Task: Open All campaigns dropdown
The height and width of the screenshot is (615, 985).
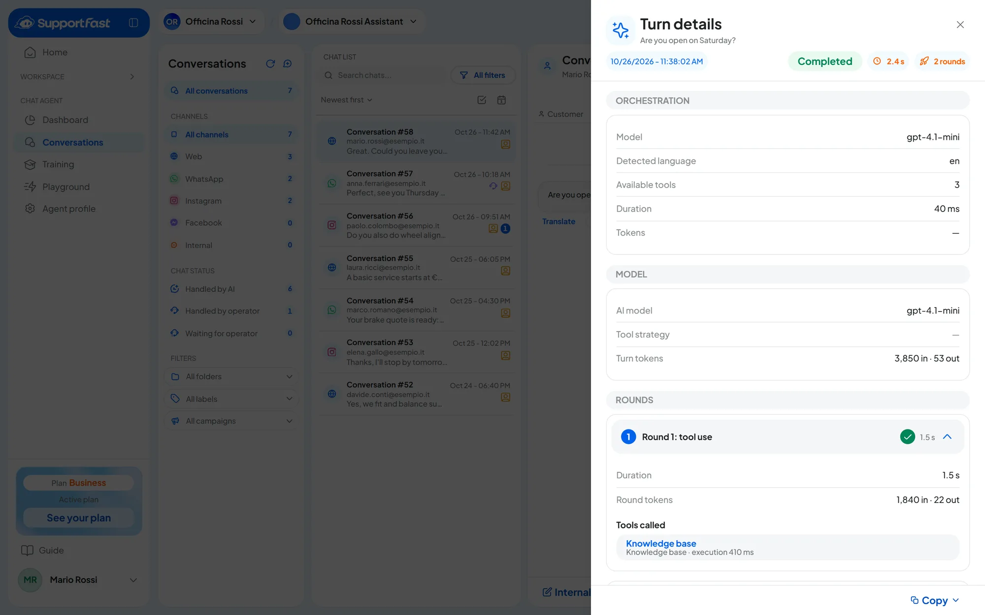Action: pos(231,421)
